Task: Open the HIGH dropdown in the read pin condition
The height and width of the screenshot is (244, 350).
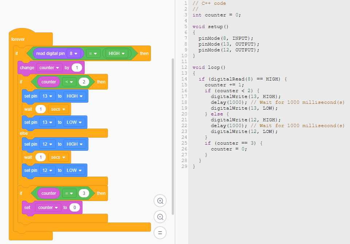Action: click(117, 54)
